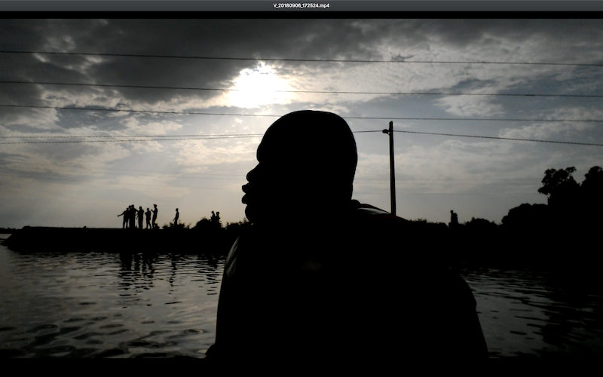
Task: Click the video frame to toggle playback
Action: tap(301, 188)
